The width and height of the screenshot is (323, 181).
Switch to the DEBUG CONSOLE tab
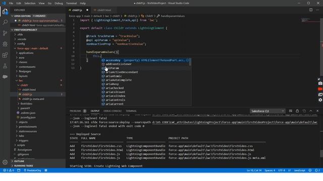point(113,111)
